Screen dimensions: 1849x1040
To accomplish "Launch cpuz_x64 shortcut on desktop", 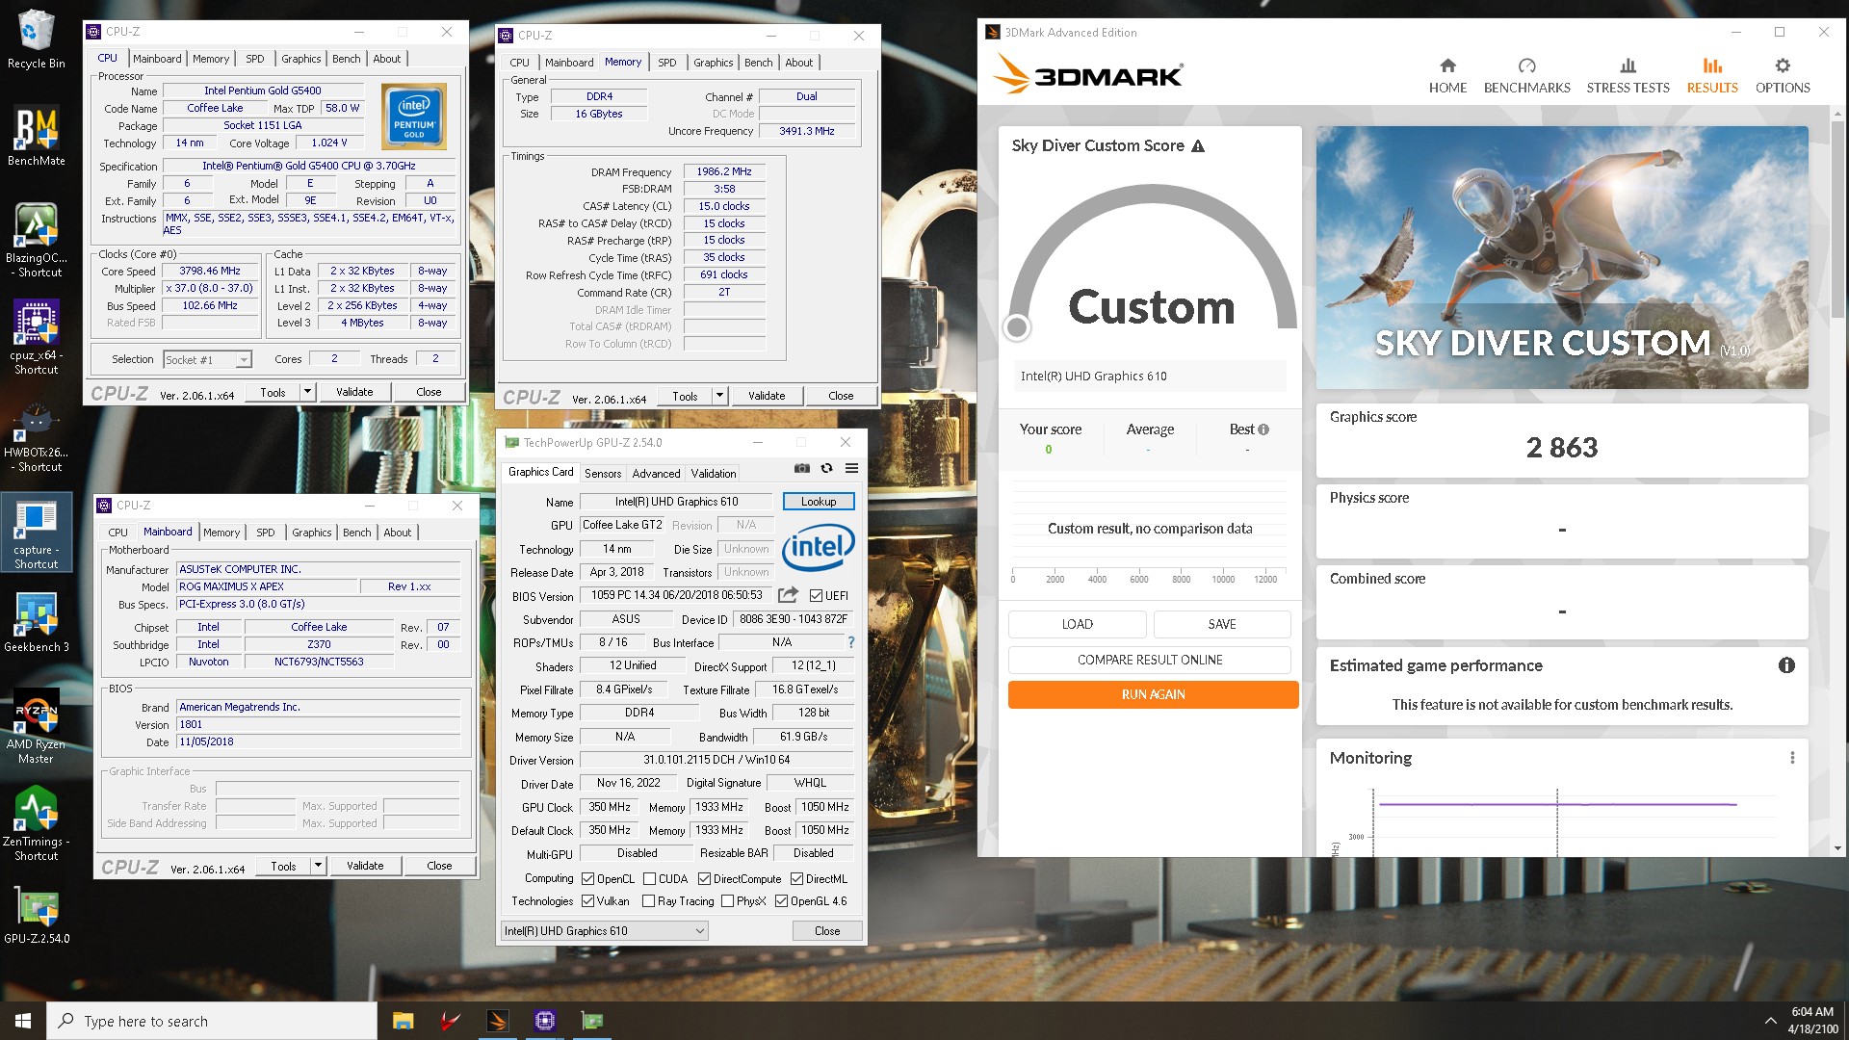I will (36, 337).
